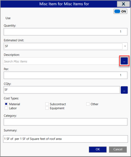Click the Per value field
Screen dimensions: 131x157
[66, 75]
